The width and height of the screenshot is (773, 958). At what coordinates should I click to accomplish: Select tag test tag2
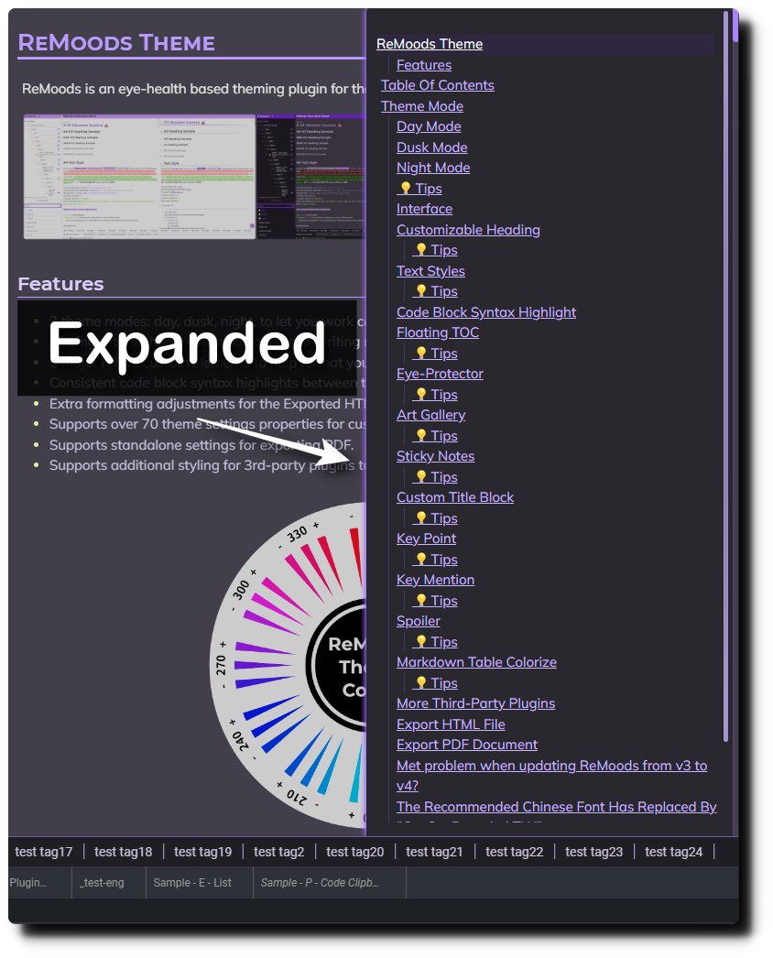tap(278, 852)
